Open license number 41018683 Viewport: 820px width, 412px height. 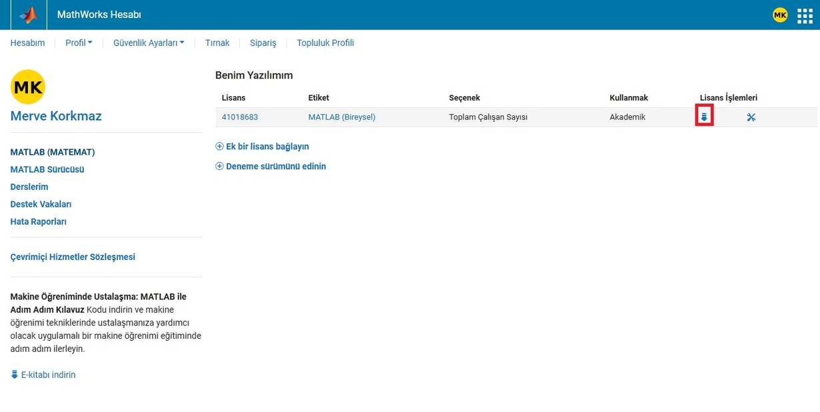tap(240, 117)
